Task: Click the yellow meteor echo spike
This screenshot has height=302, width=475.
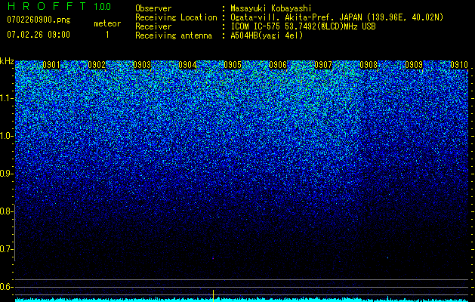Action: click(213, 295)
